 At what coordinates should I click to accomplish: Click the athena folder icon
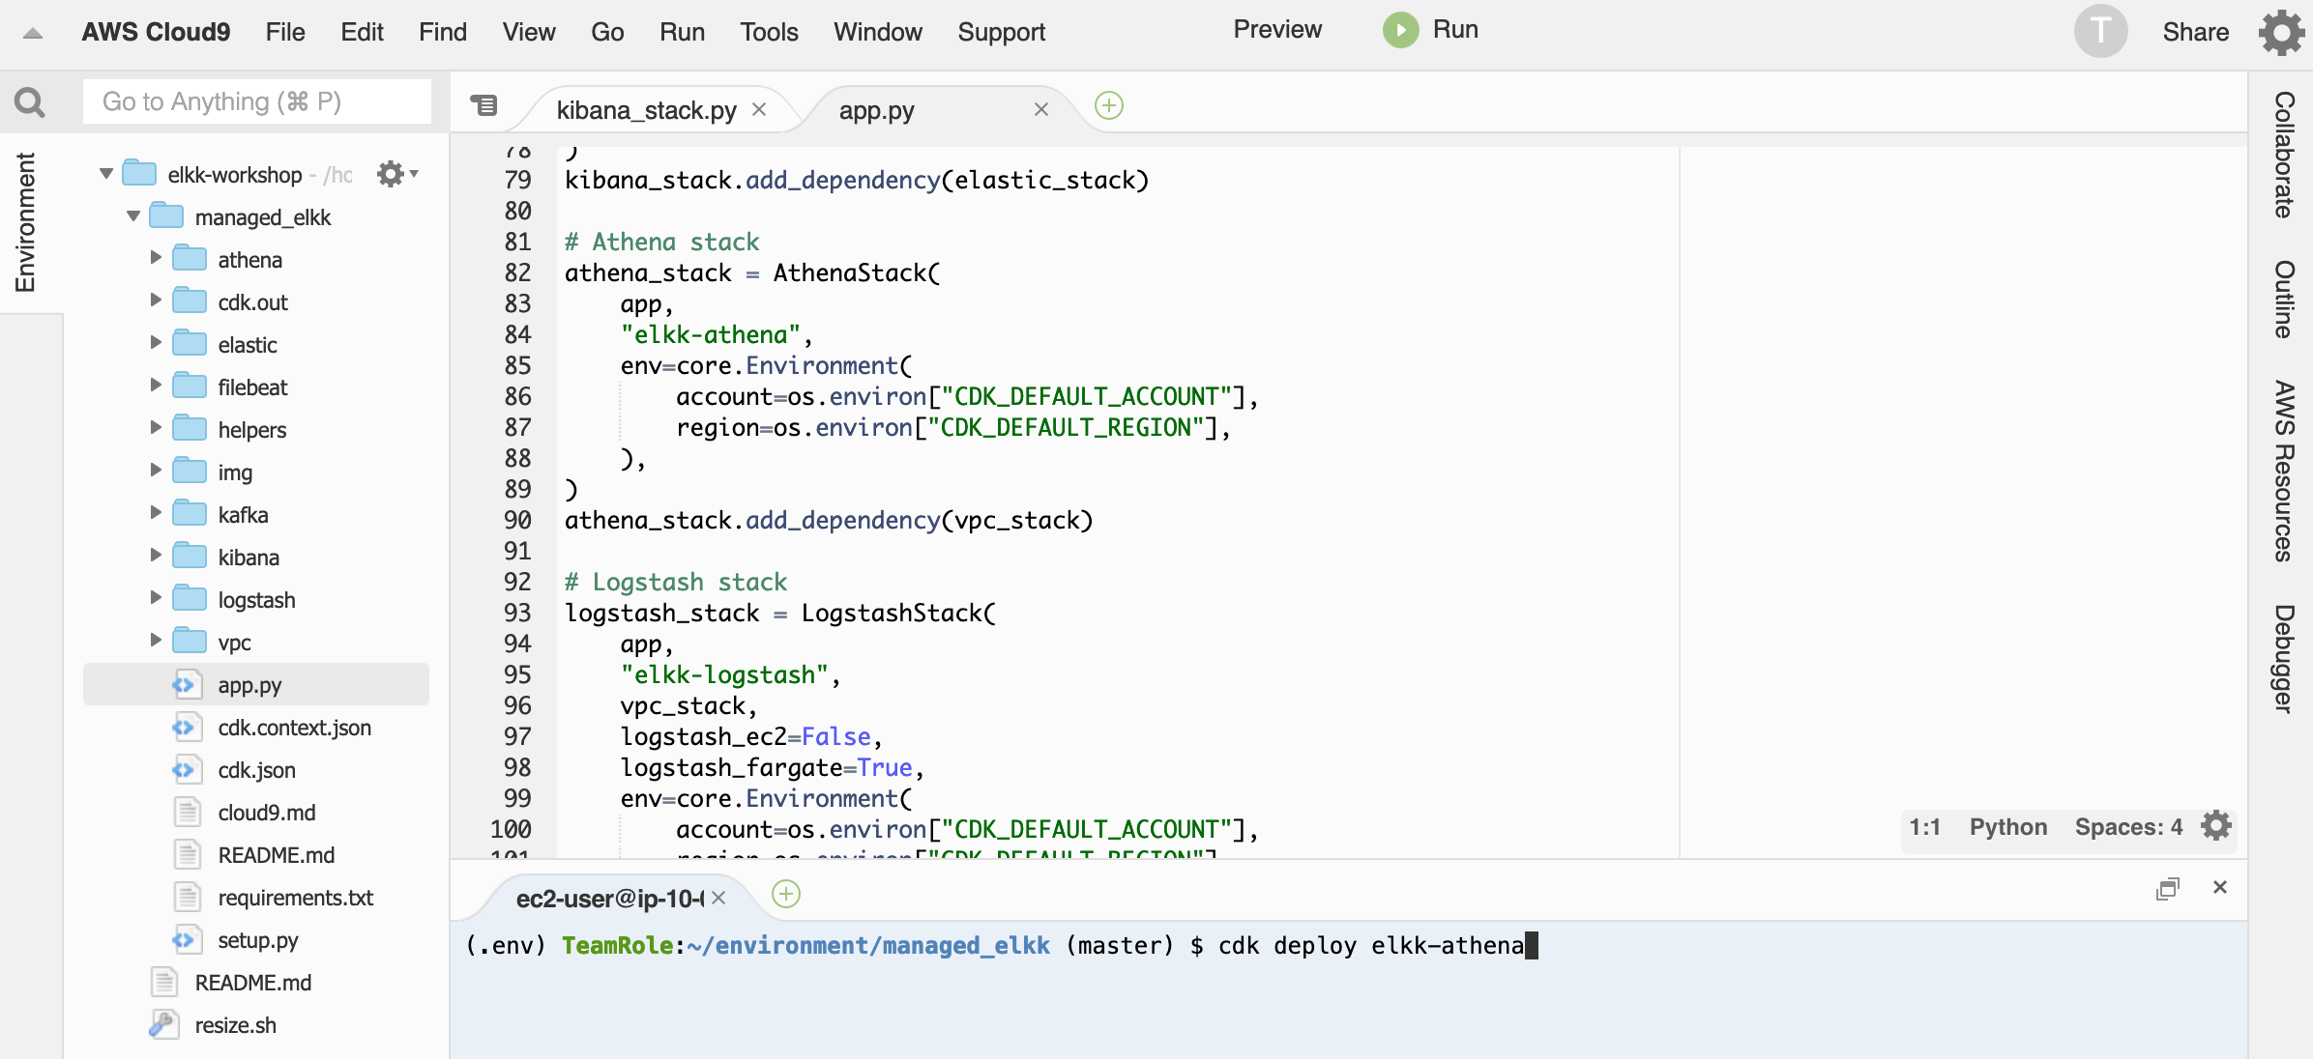coord(190,259)
